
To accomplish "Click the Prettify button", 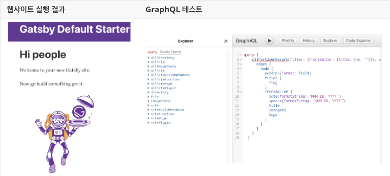I will (288, 41).
